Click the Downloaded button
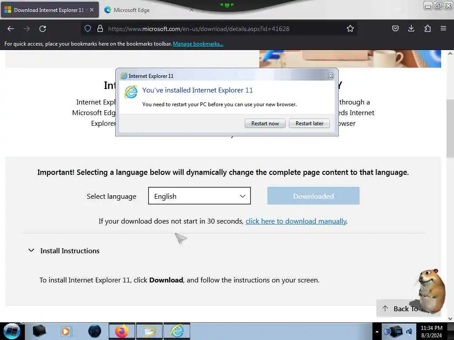Screen dimensions: 454x340 [313, 196]
